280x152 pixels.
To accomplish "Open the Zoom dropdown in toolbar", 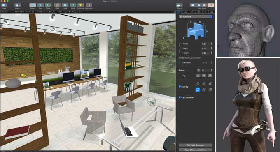I will (x=48, y=5).
